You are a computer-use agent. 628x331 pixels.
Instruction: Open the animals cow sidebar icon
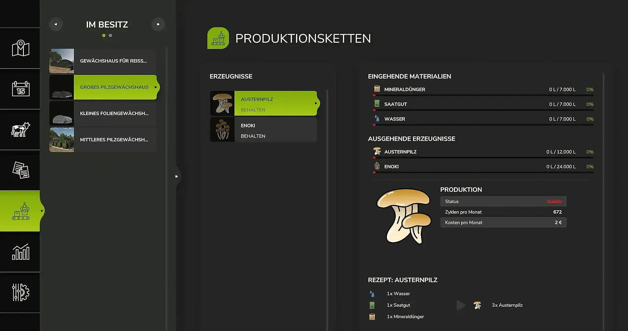point(20,130)
